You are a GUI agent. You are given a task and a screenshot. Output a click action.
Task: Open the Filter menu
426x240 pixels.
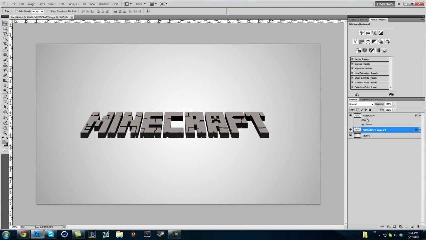pos(62,4)
